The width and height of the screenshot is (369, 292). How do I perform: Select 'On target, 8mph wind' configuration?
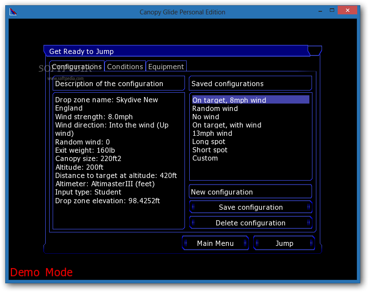[251, 100]
